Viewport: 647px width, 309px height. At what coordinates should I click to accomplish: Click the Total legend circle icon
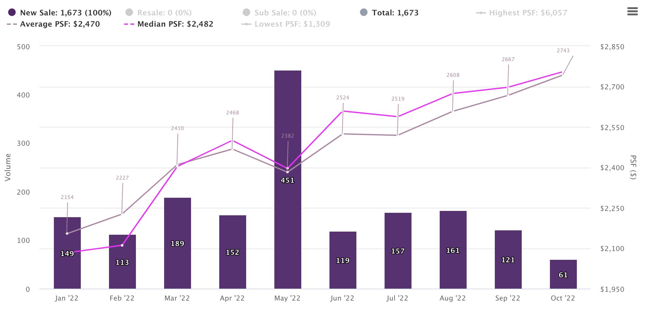pos(364,13)
